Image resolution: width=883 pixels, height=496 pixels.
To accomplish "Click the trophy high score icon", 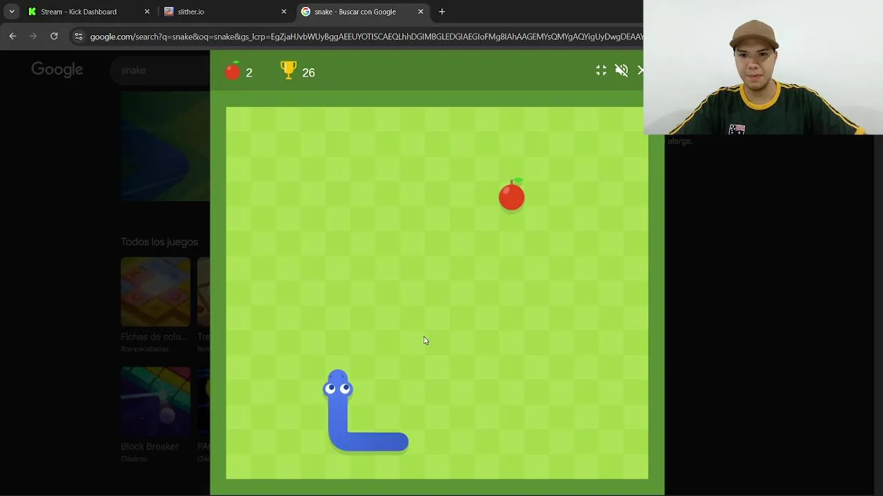I will [288, 70].
